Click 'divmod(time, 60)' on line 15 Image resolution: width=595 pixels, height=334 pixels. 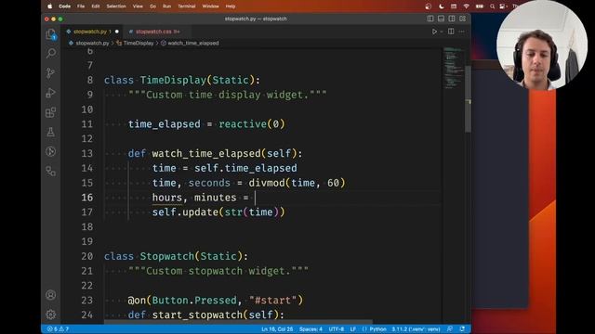coord(297,183)
